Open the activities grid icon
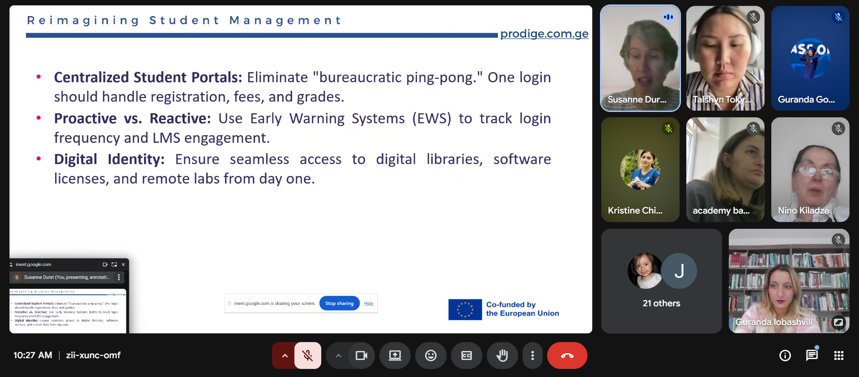This screenshot has height=377, width=859. (x=839, y=356)
